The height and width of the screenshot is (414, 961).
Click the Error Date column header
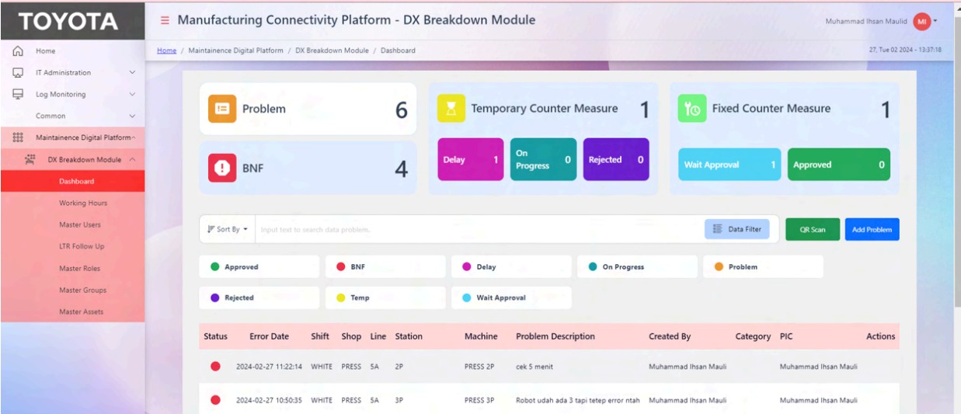[x=269, y=336]
